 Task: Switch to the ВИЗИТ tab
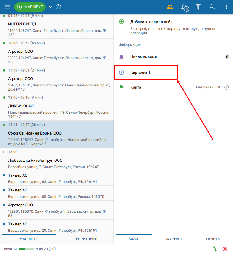pyautogui.click(x=134, y=239)
